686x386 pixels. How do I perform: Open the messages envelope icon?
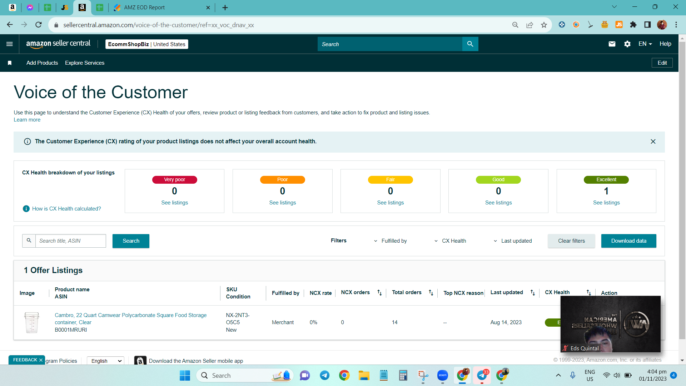[x=612, y=44]
